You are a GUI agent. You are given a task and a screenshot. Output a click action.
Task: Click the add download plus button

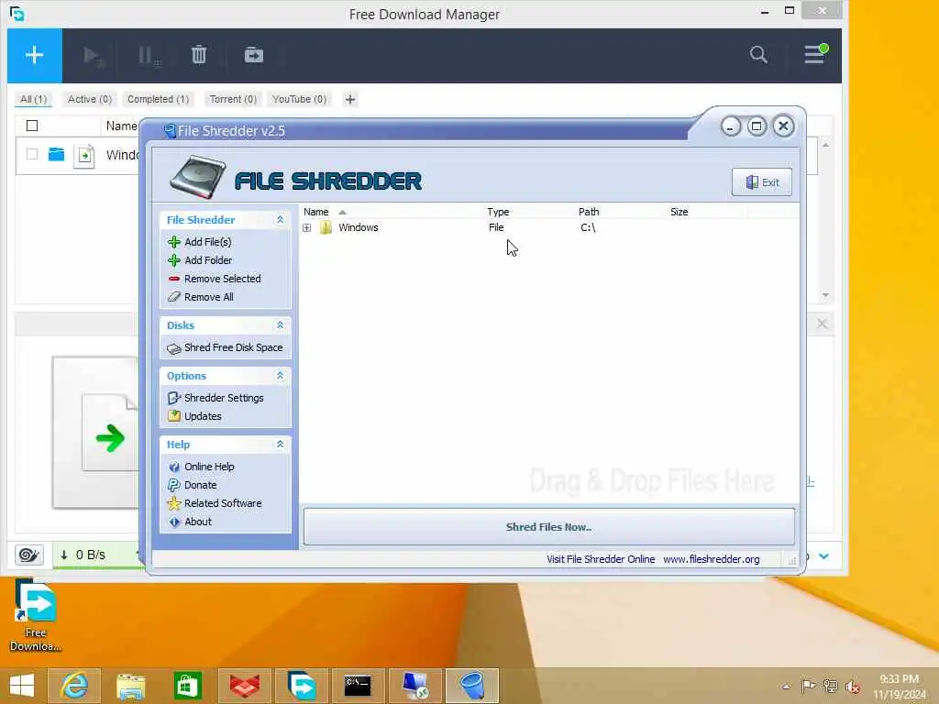tap(34, 55)
